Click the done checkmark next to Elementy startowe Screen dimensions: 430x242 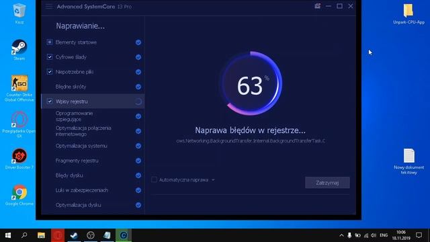138,42
